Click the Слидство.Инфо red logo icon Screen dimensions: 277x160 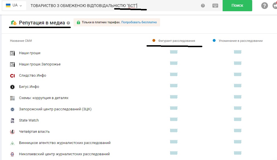(12, 76)
